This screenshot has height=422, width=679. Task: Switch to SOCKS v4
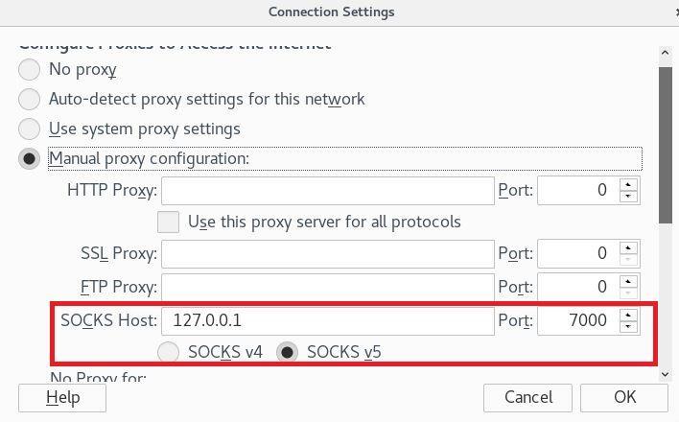coord(169,352)
